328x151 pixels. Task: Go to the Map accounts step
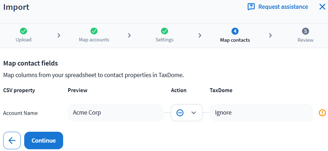[94, 40]
